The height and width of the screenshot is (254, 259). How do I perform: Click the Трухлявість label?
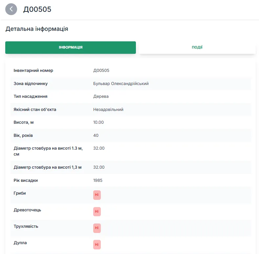coord(26,226)
